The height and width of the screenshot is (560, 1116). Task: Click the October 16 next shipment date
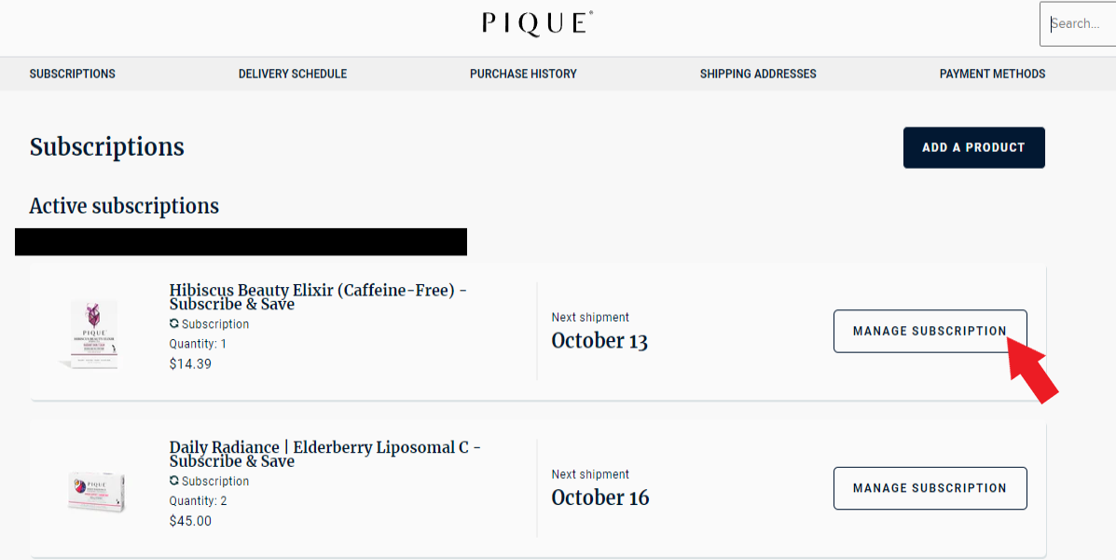[600, 499]
